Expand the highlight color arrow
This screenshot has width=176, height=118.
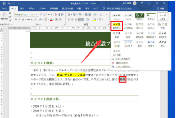pyautogui.click(x=48, y=20)
